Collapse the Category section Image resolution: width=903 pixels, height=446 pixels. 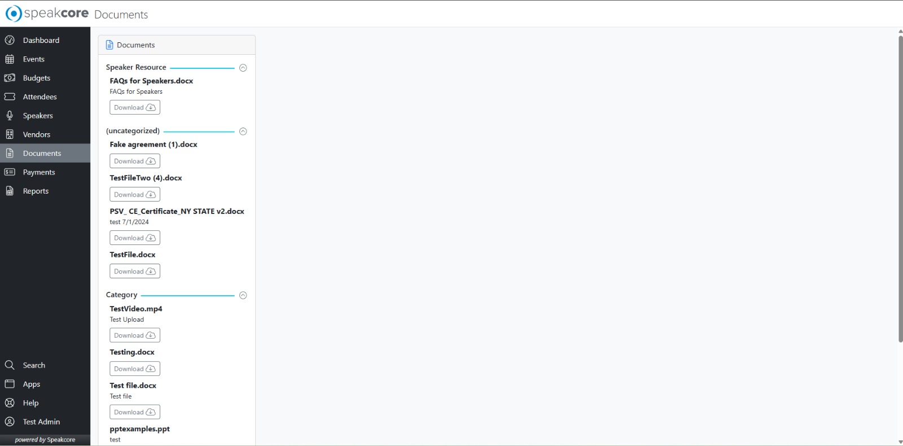243,295
